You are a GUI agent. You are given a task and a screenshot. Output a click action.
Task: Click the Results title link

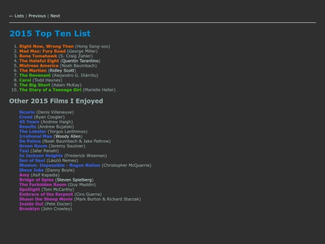28,127
